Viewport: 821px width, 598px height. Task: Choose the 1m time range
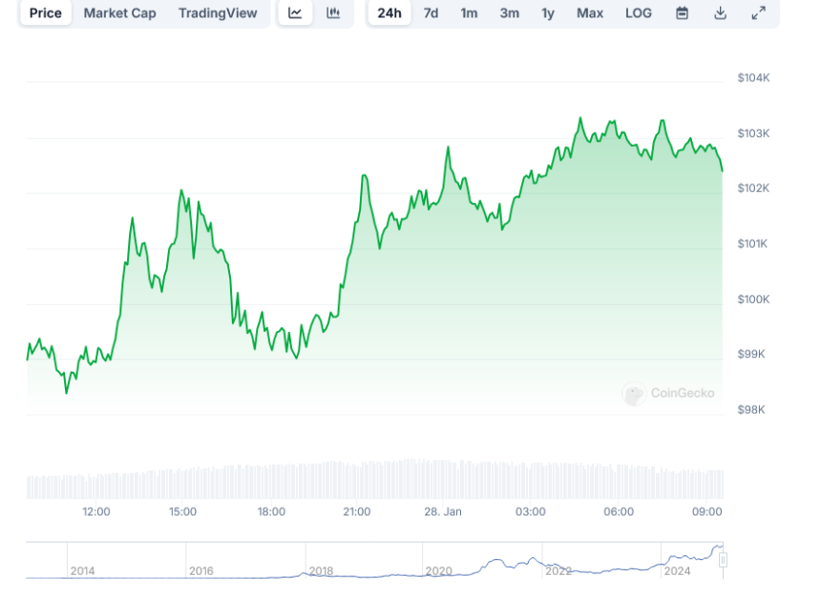click(x=469, y=13)
